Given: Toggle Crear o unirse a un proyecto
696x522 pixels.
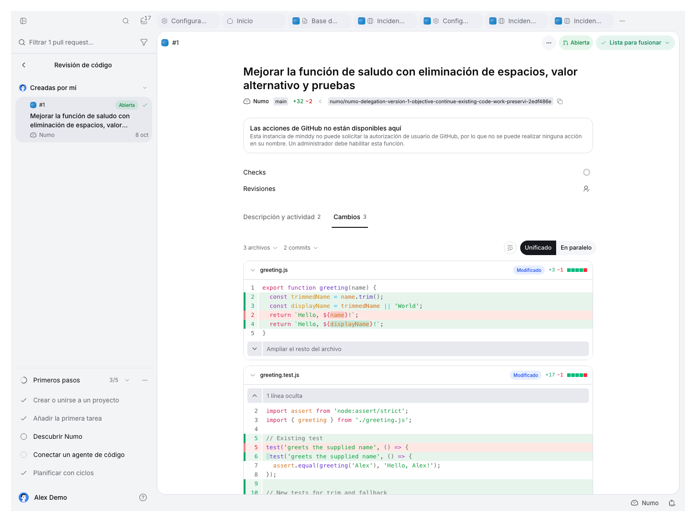Looking at the screenshot, I should tap(24, 400).
